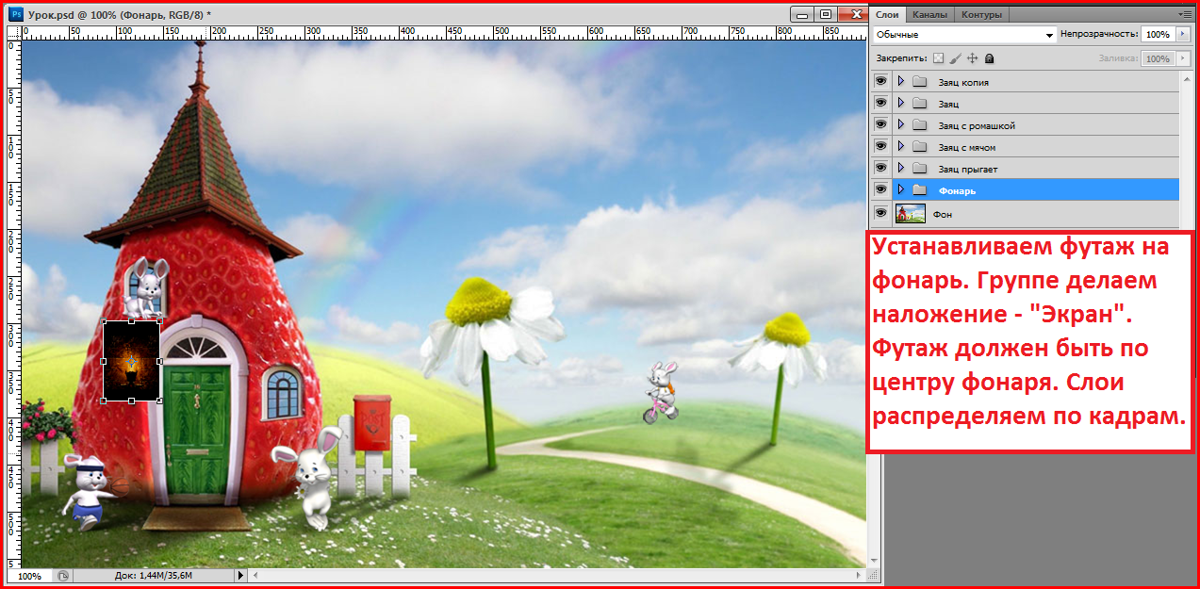Viewport: 1200px width, 589px height.
Task: Switch to the Слои tab
Action: (x=887, y=14)
